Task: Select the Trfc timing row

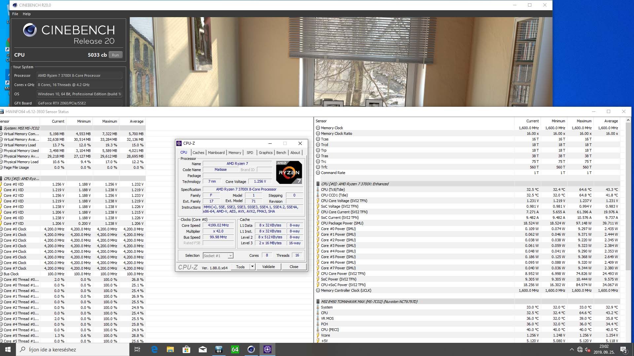Action: [x=468, y=167]
